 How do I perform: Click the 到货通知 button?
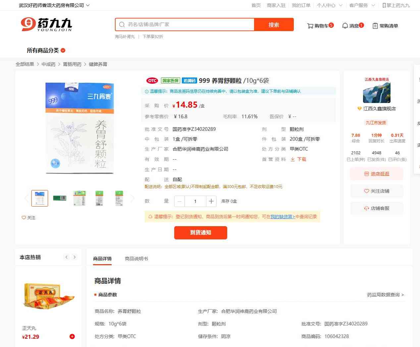[200, 232]
